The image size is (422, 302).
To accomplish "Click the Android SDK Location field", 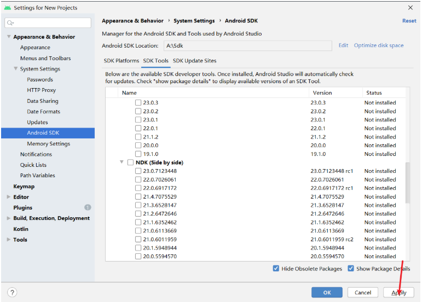I will 247,46.
